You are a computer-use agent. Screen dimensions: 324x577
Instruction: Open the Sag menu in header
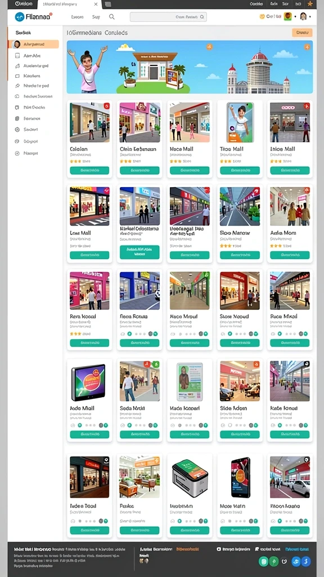coord(96,17)
